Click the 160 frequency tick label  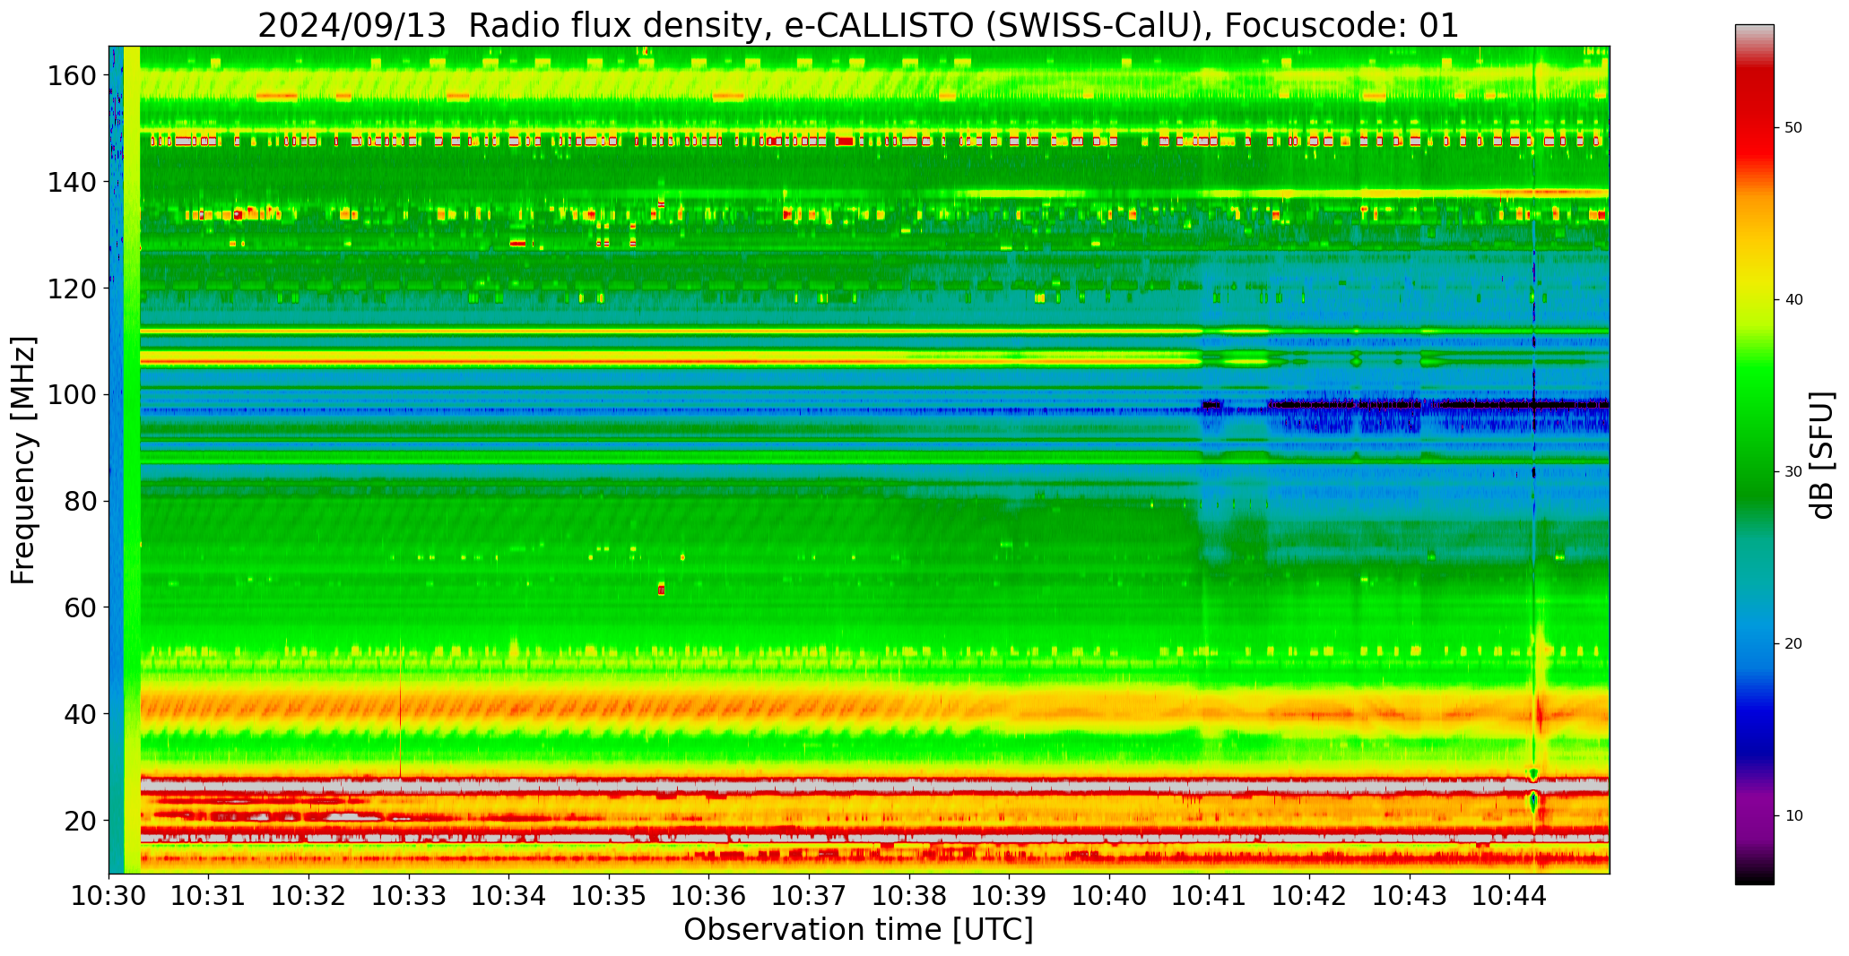[x=72, y=76]
